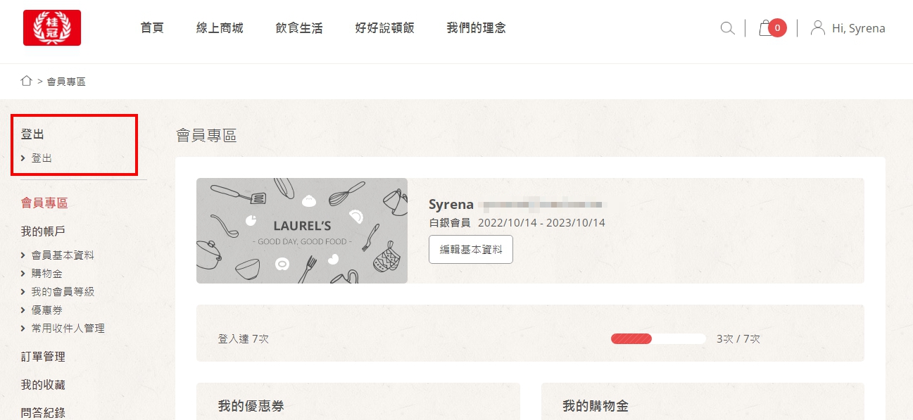Open 好好說頓飯 menu item
The image size is (913, 420).
(x=385, y=28)
